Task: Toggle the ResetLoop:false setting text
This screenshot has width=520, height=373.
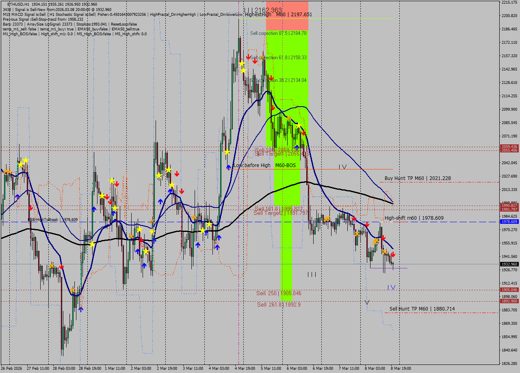Action: [124, 24]
